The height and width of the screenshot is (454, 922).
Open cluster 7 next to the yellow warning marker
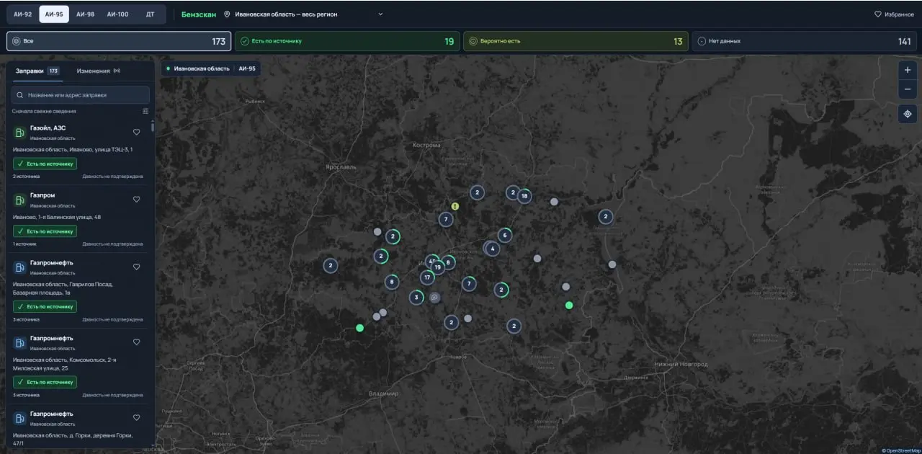point(446,219)
